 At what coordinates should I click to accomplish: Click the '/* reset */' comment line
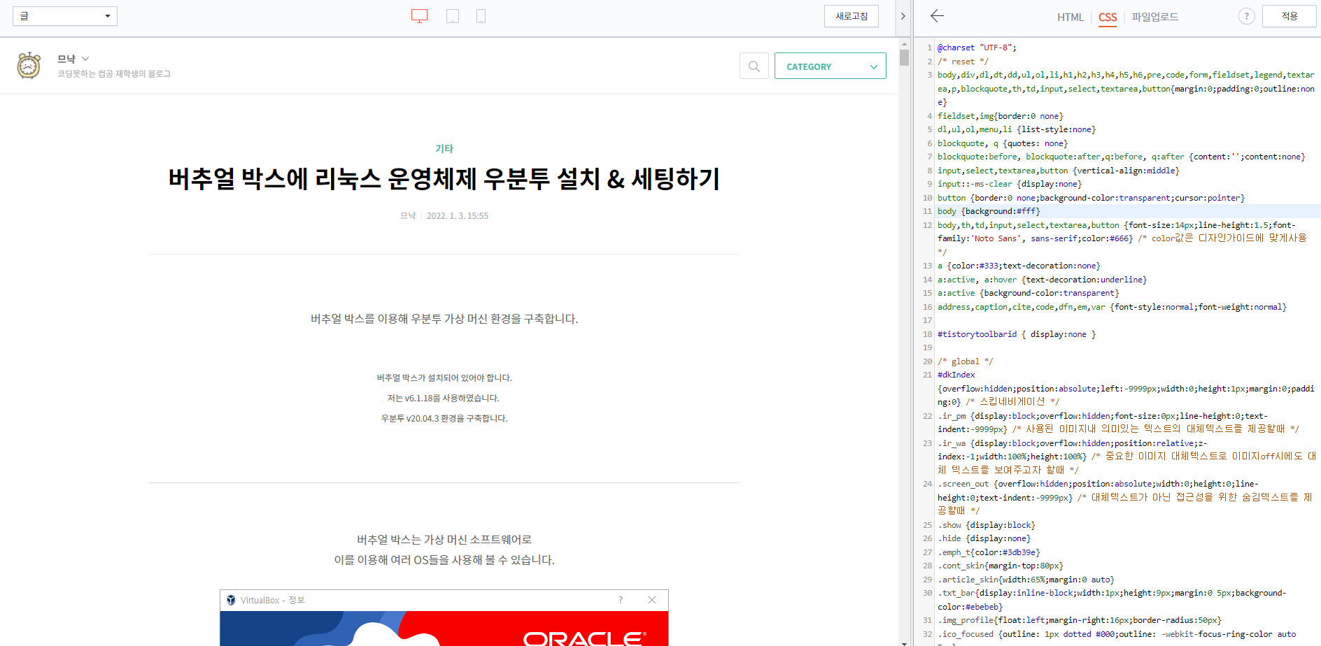pyautogui.click(x=963, y=62)
